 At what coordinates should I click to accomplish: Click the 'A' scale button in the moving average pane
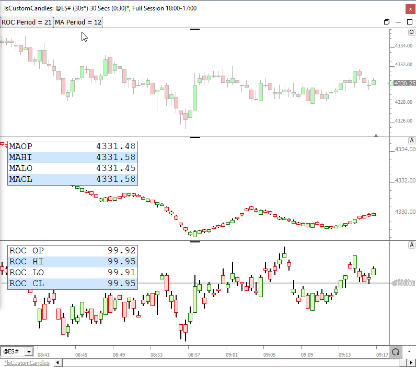[411, 141]
